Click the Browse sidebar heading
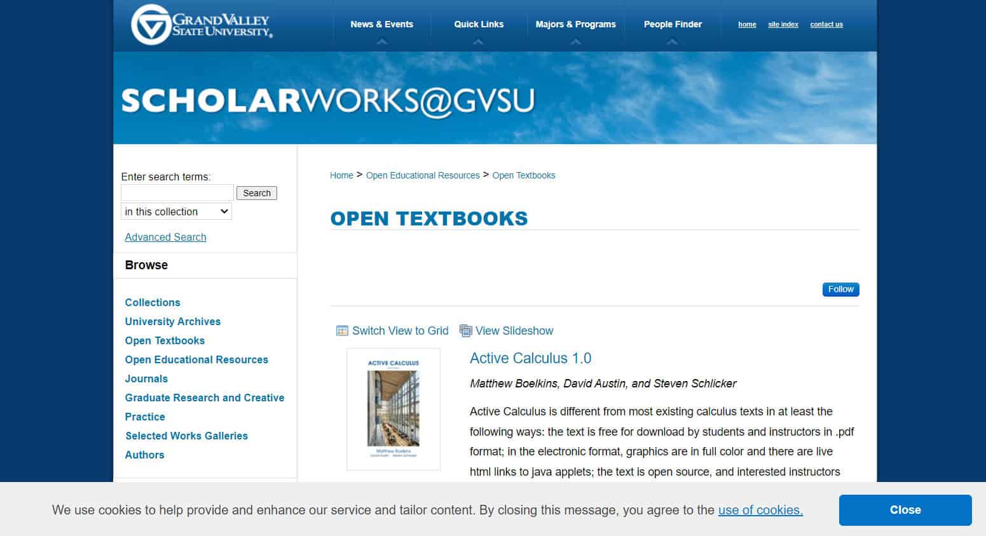 (146, 265)
